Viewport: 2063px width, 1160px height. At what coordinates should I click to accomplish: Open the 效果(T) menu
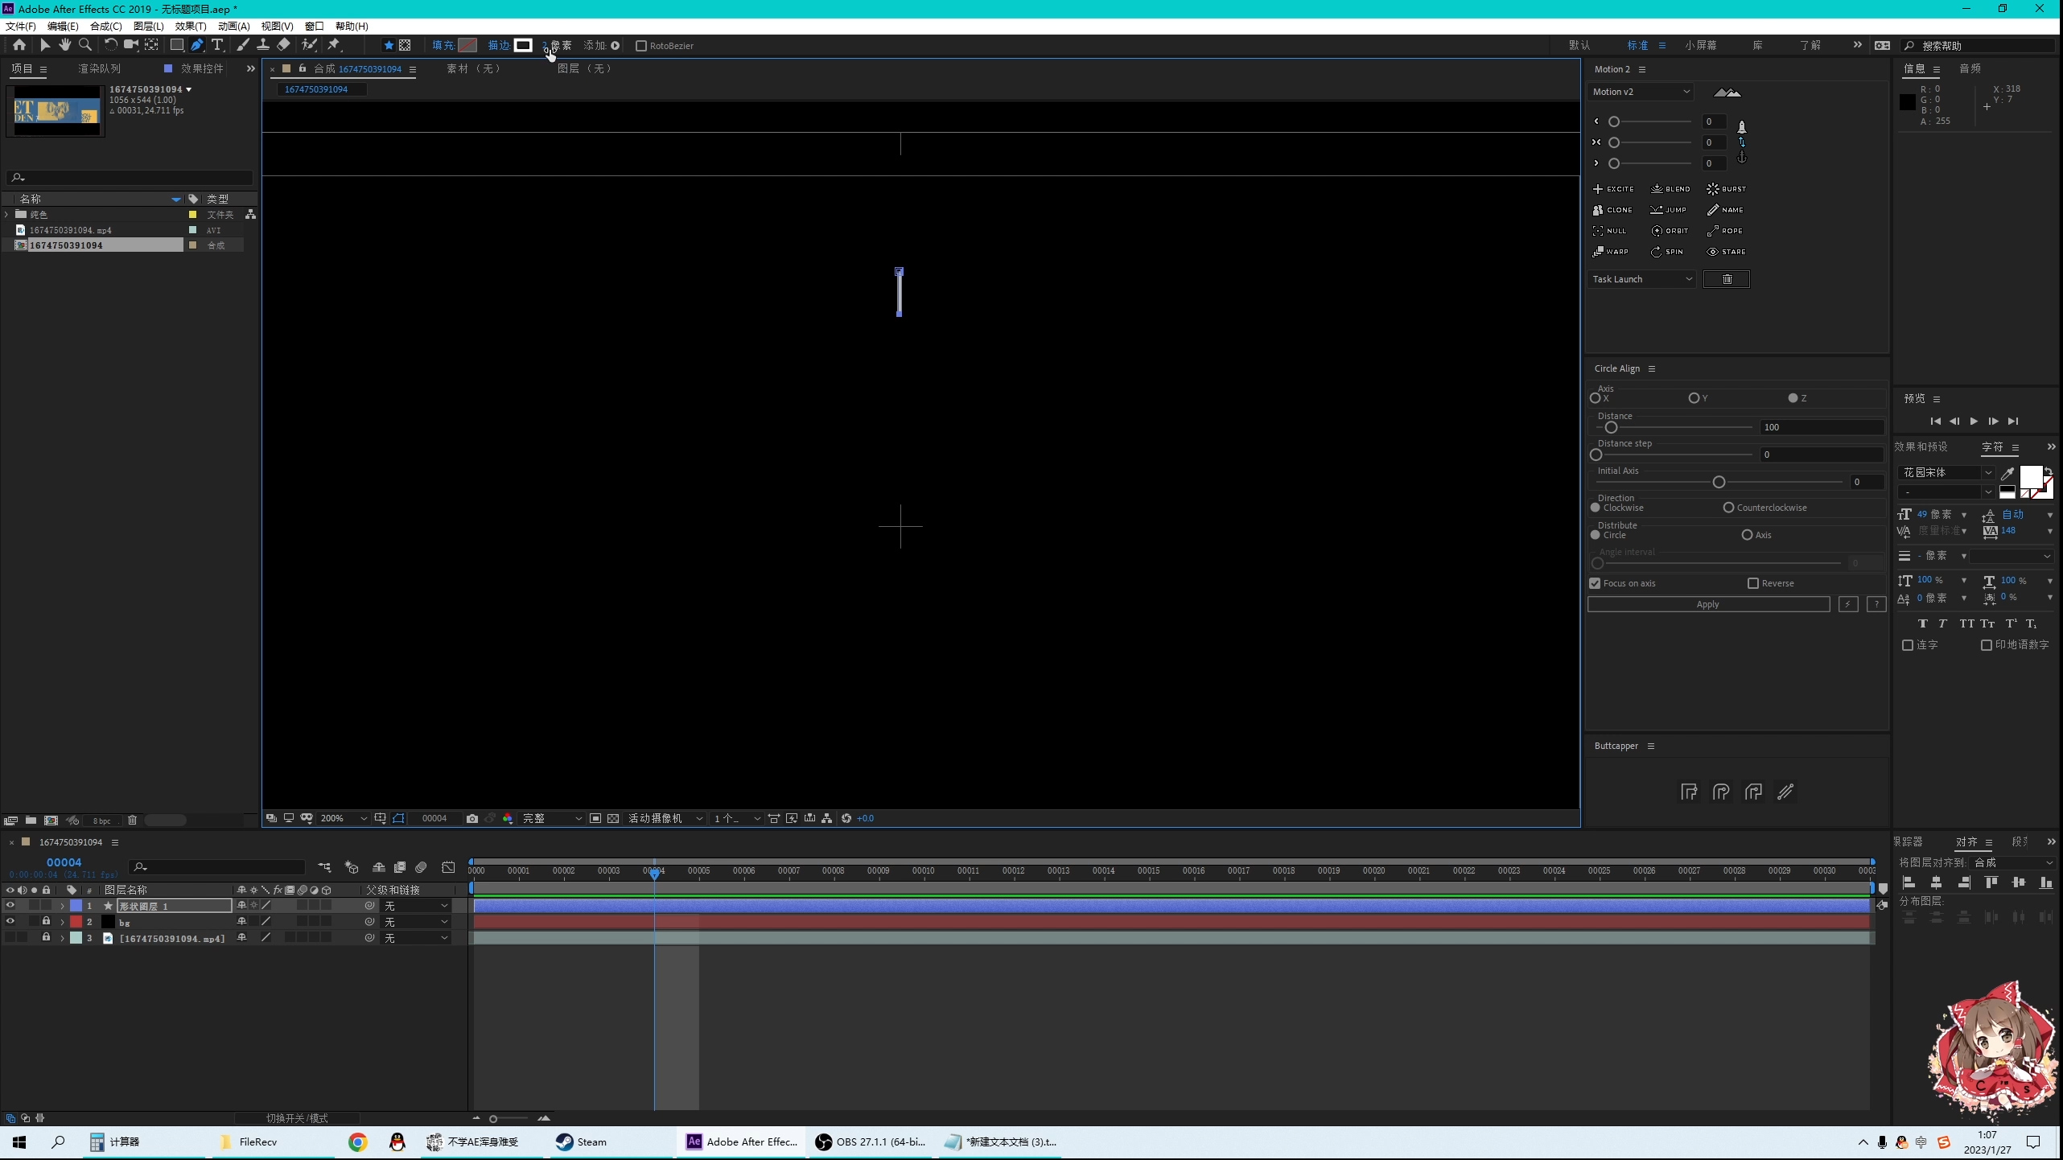[x=191, y=26]
